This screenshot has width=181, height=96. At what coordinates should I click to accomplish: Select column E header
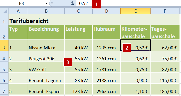pos(135,11)
